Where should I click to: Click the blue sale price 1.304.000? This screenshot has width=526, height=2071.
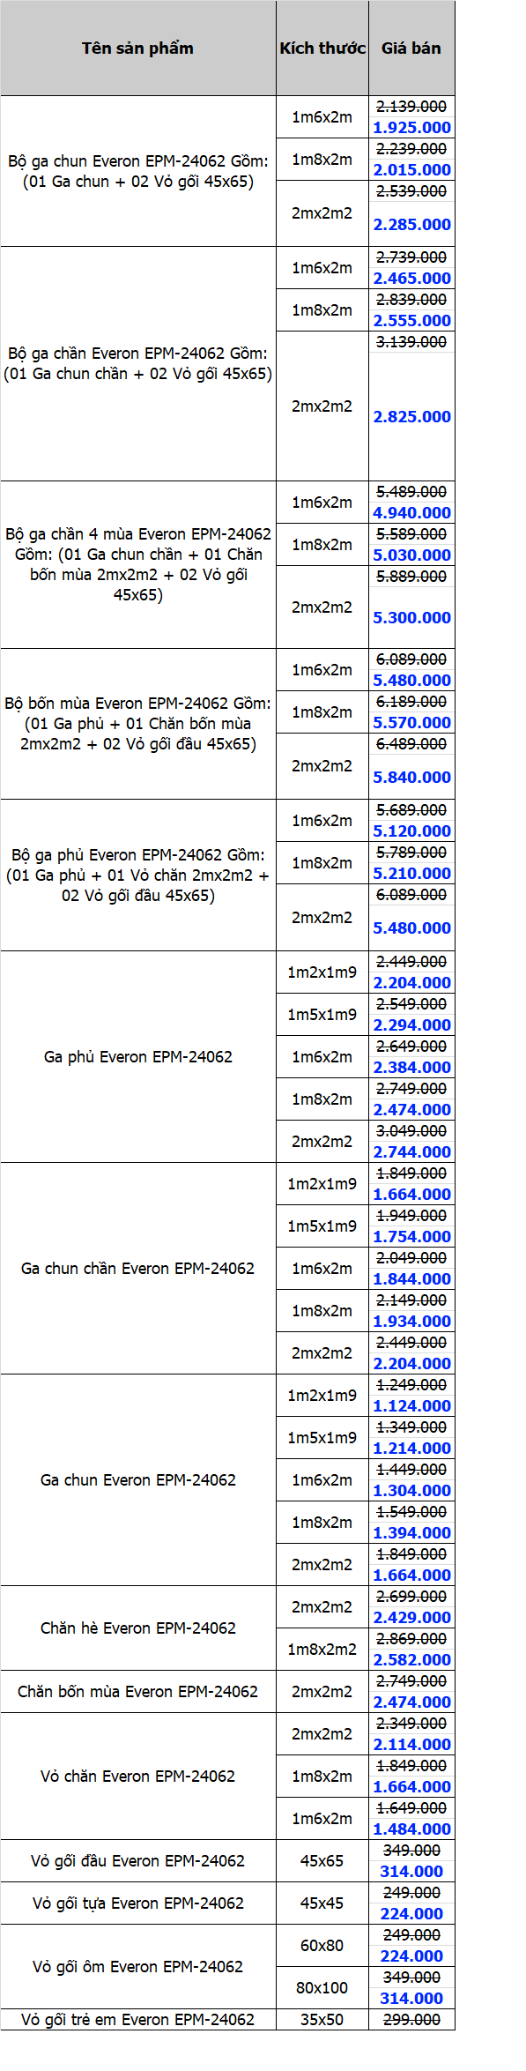coord(411,1490)
